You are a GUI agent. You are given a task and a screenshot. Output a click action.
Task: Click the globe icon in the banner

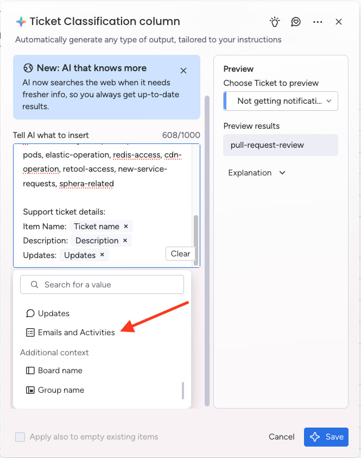tap(28, 68)
